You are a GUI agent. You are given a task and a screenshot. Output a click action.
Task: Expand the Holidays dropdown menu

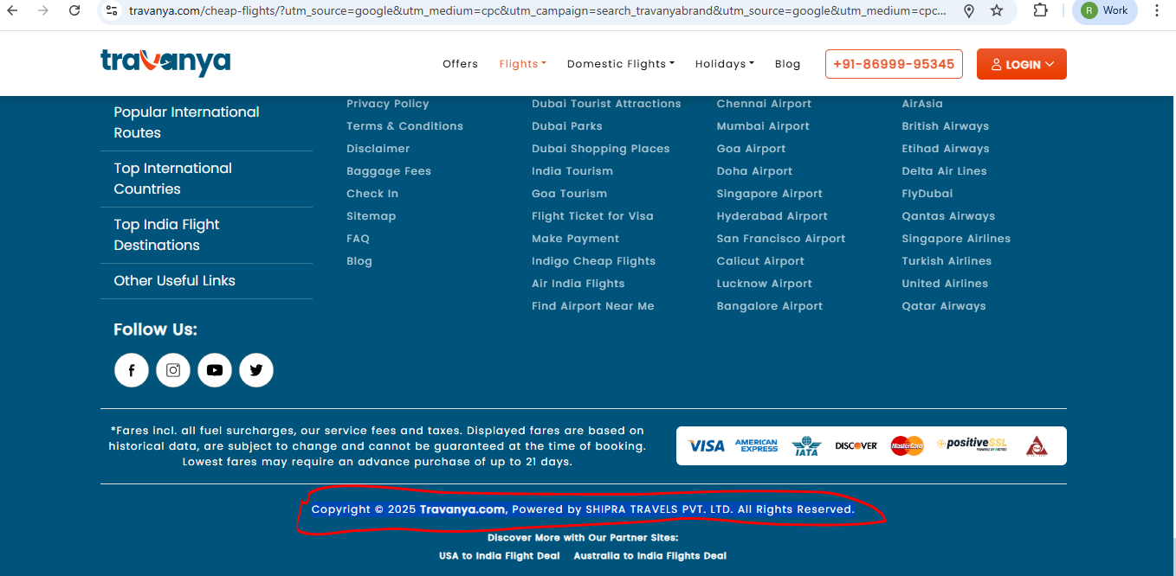[x=724, y=64]
